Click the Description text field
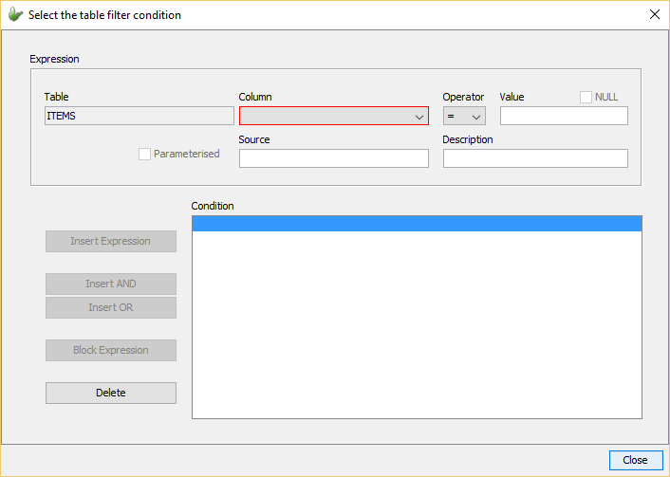This screenshot has height=477, width=670. tap(535, 158)
